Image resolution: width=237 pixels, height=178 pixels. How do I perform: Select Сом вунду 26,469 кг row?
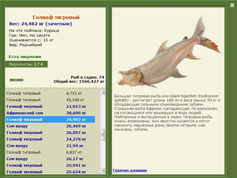[x=50, y=126]
